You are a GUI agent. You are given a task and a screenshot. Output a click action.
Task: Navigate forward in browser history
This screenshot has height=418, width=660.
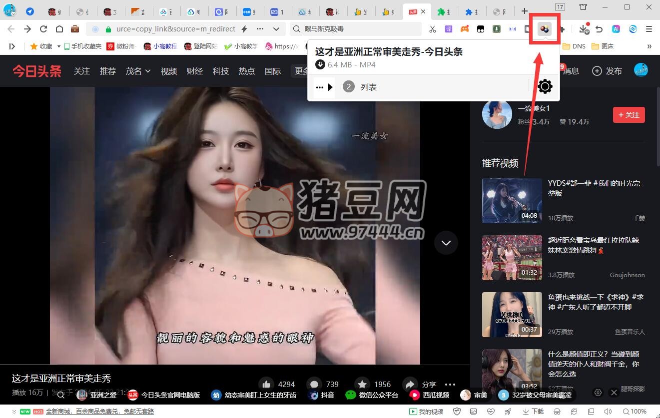click(27, 29)
